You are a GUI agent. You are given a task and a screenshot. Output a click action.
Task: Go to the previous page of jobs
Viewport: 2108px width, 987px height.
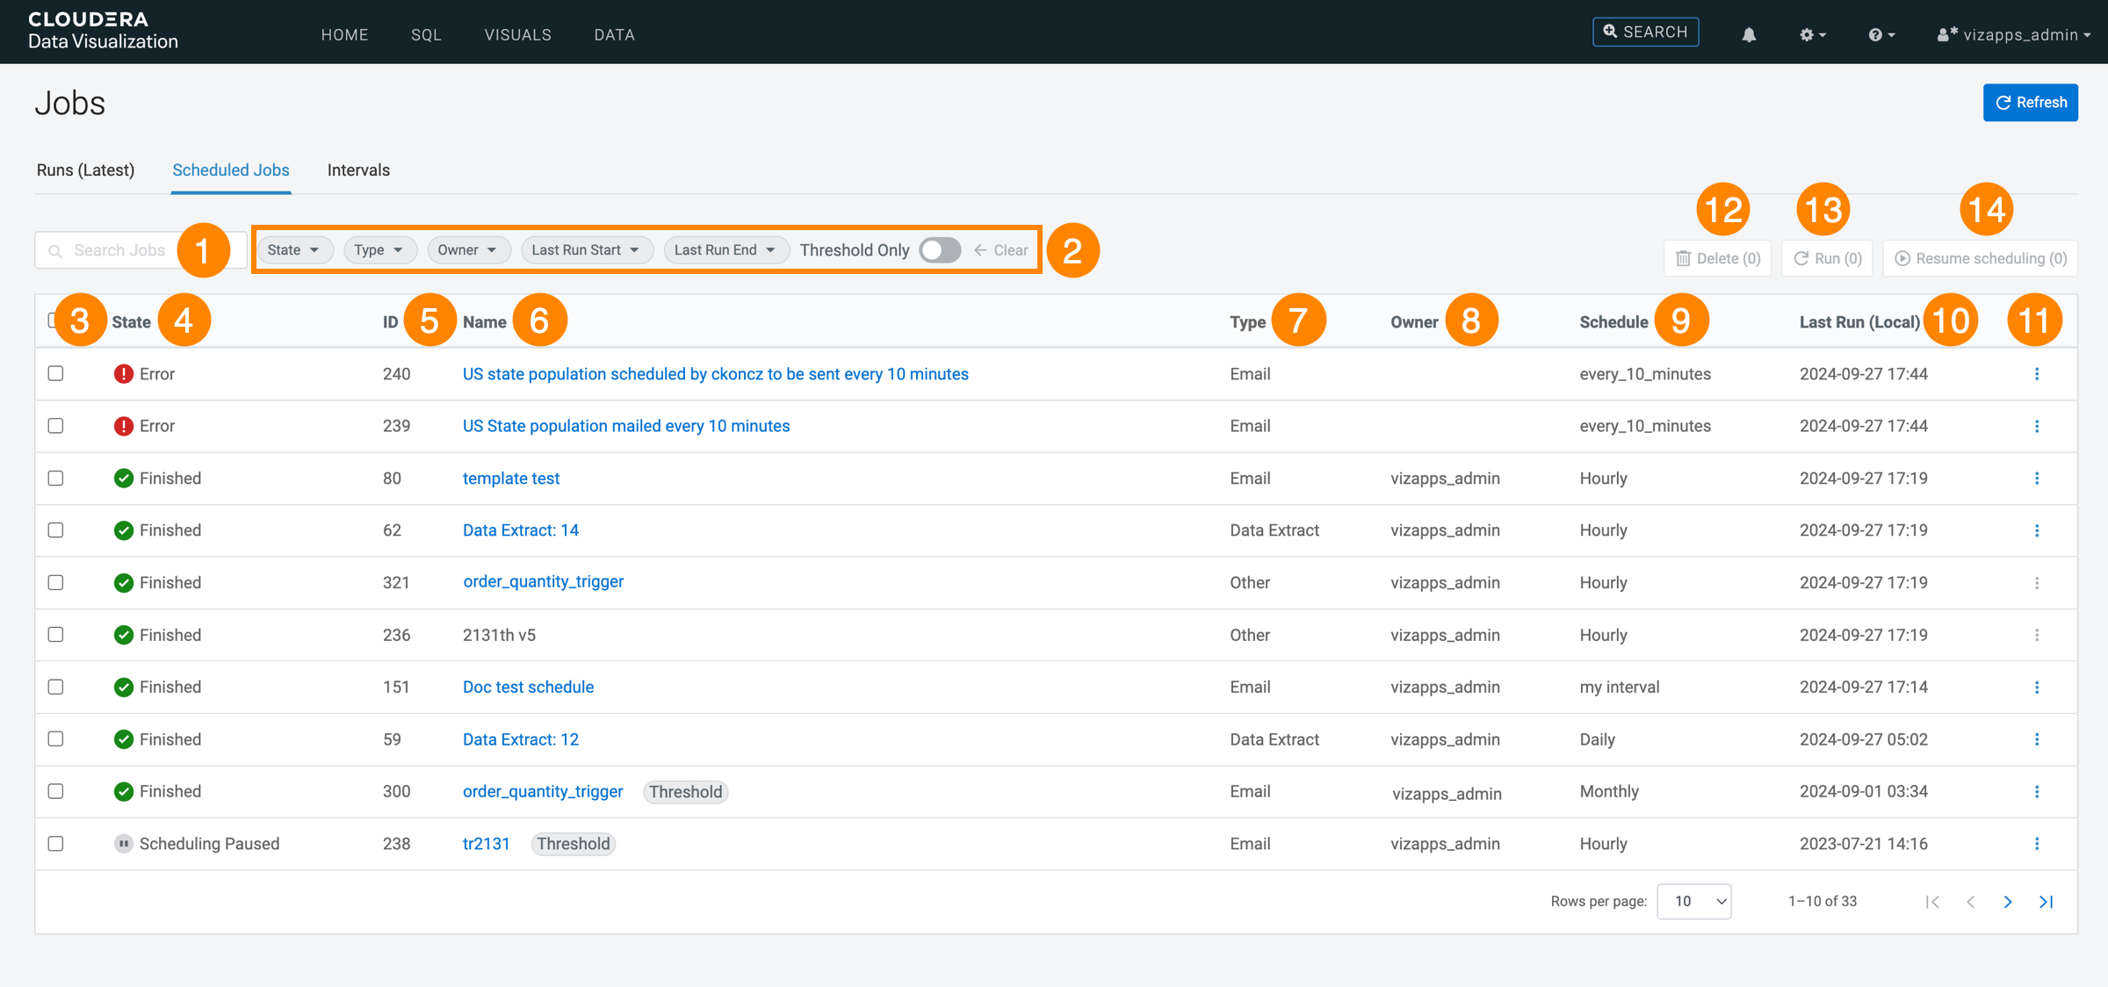tap(1970, 902)
